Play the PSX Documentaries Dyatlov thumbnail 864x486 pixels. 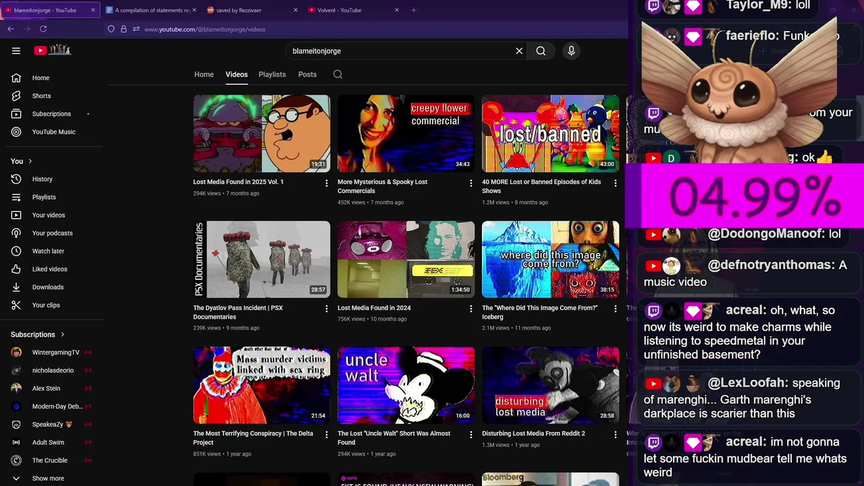pos(262,259)
